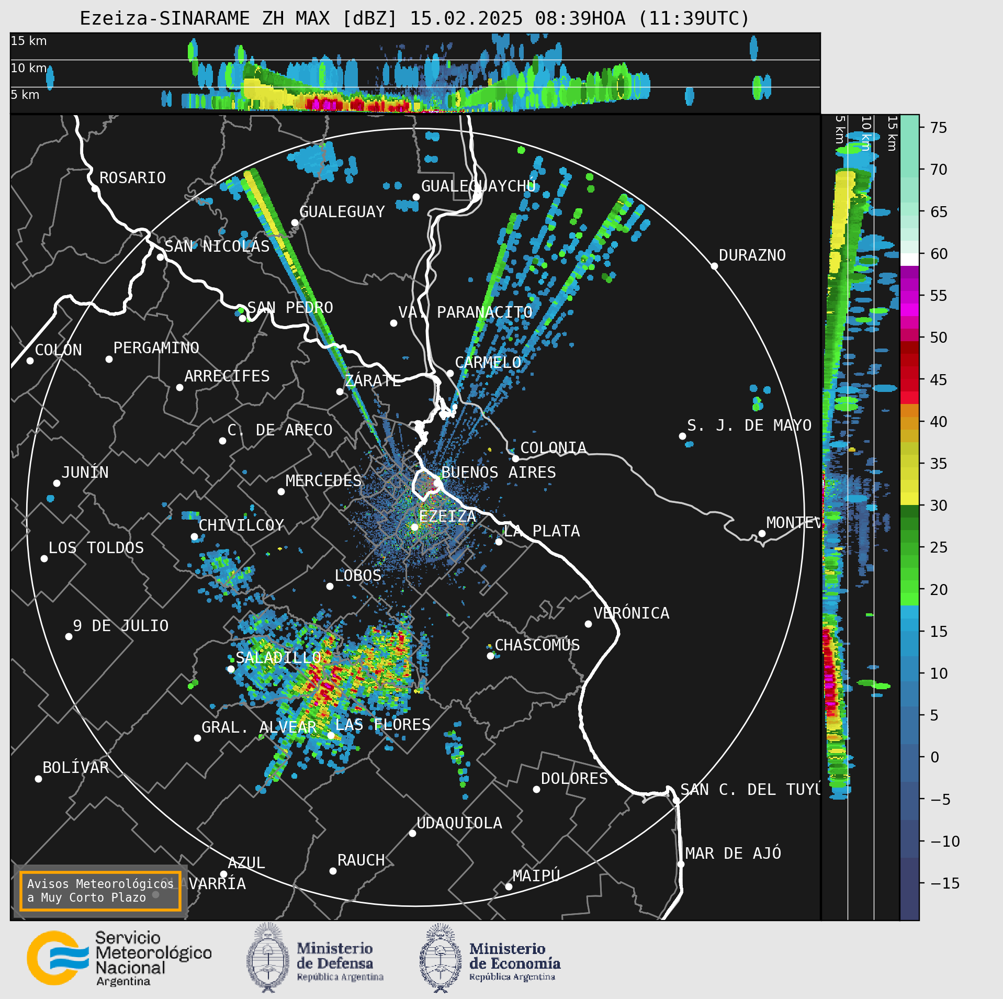The image size is (1003, 999).
Task: Click the RAUCH label
Action: tap(360, 860)
